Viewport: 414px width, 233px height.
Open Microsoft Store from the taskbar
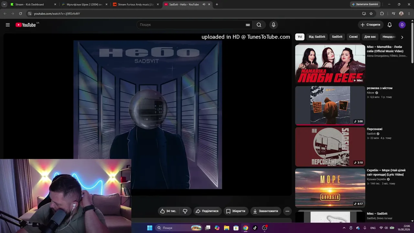236,228
